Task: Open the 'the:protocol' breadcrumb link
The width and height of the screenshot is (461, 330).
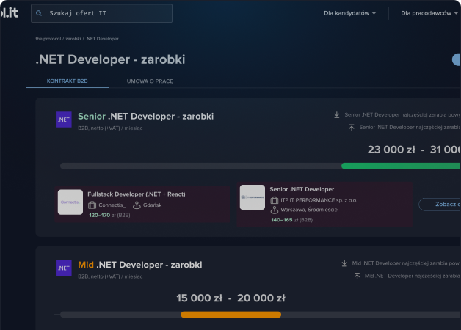Action: (x=48, y=39)
